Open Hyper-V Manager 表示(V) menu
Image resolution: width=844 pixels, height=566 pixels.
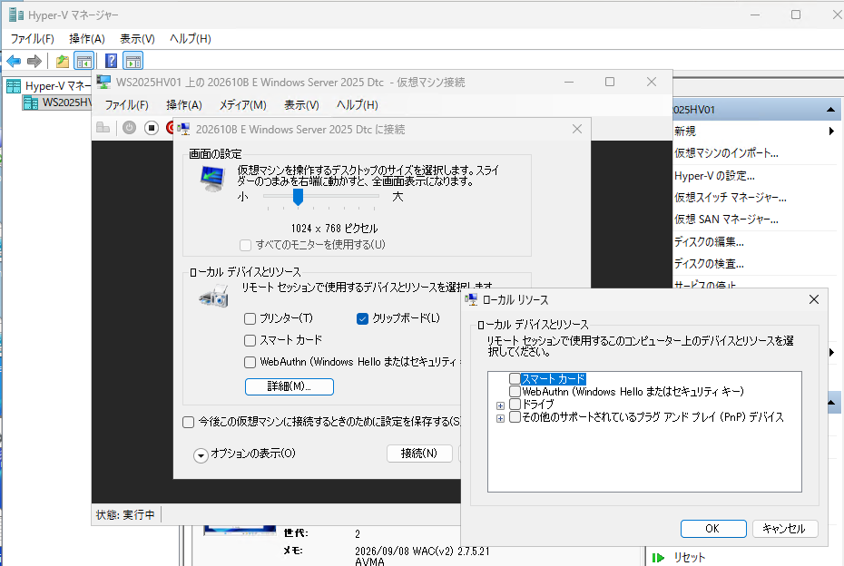[x=137, y=39]
